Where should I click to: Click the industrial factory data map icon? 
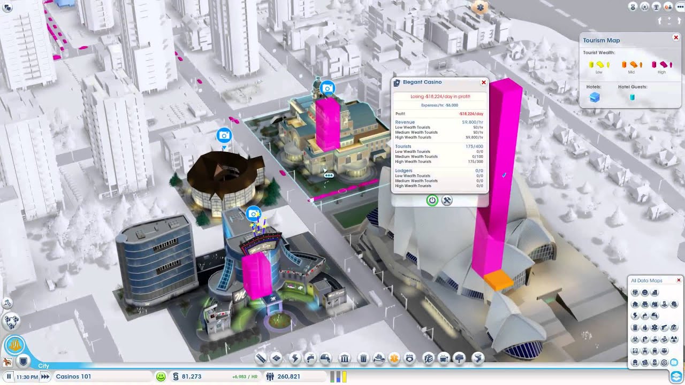pyautogui.click(x=654, y=304)
